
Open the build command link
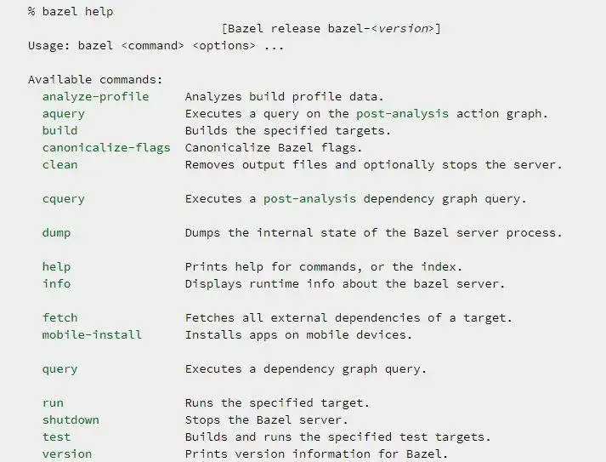pos(59,130)
